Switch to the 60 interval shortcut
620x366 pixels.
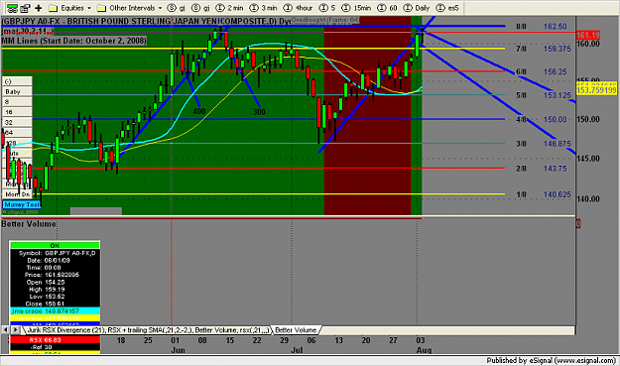(388, 8)
